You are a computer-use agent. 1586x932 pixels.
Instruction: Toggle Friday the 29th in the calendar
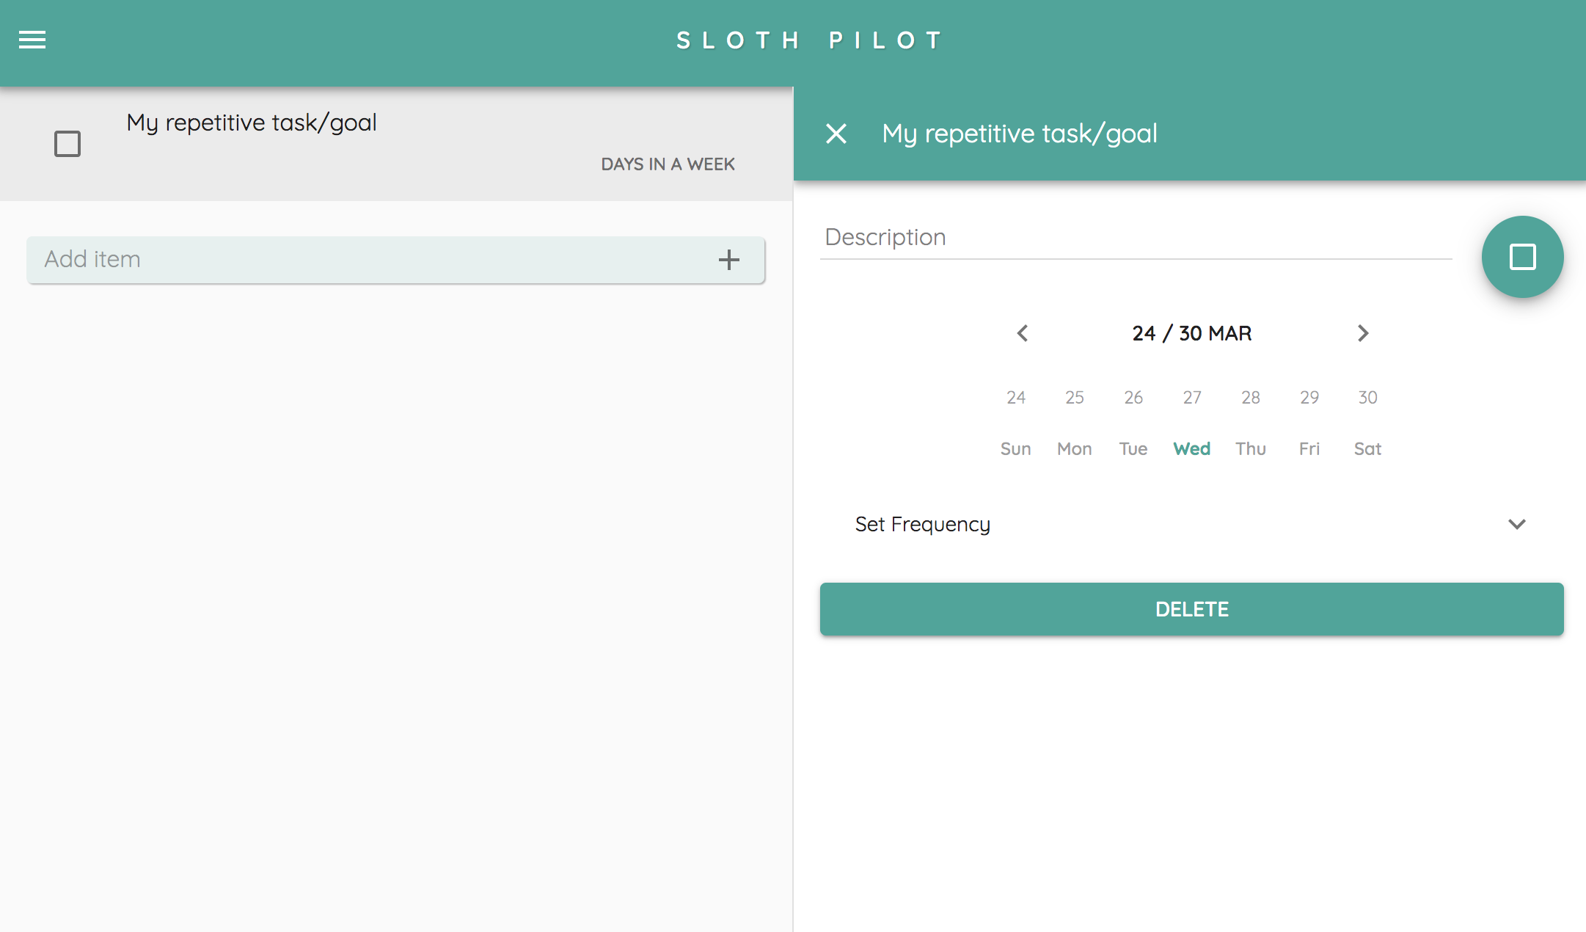tap(1309, 422)
